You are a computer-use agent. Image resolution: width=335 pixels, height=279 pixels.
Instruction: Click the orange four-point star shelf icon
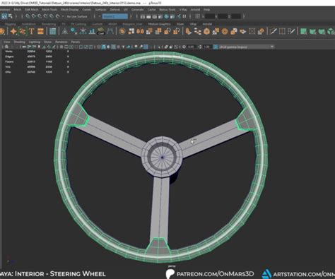[13, 31]
